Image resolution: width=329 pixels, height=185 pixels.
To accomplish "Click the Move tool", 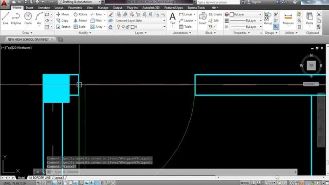I will [63, 14].
